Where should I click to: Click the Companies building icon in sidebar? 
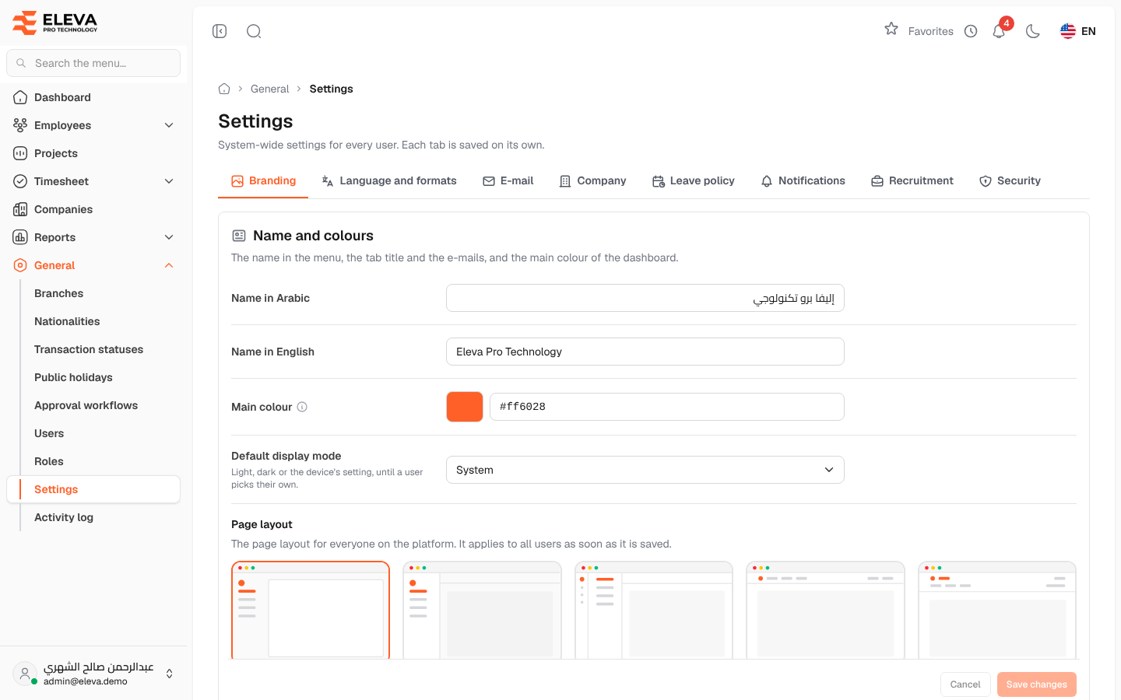[x=20, y=209]
